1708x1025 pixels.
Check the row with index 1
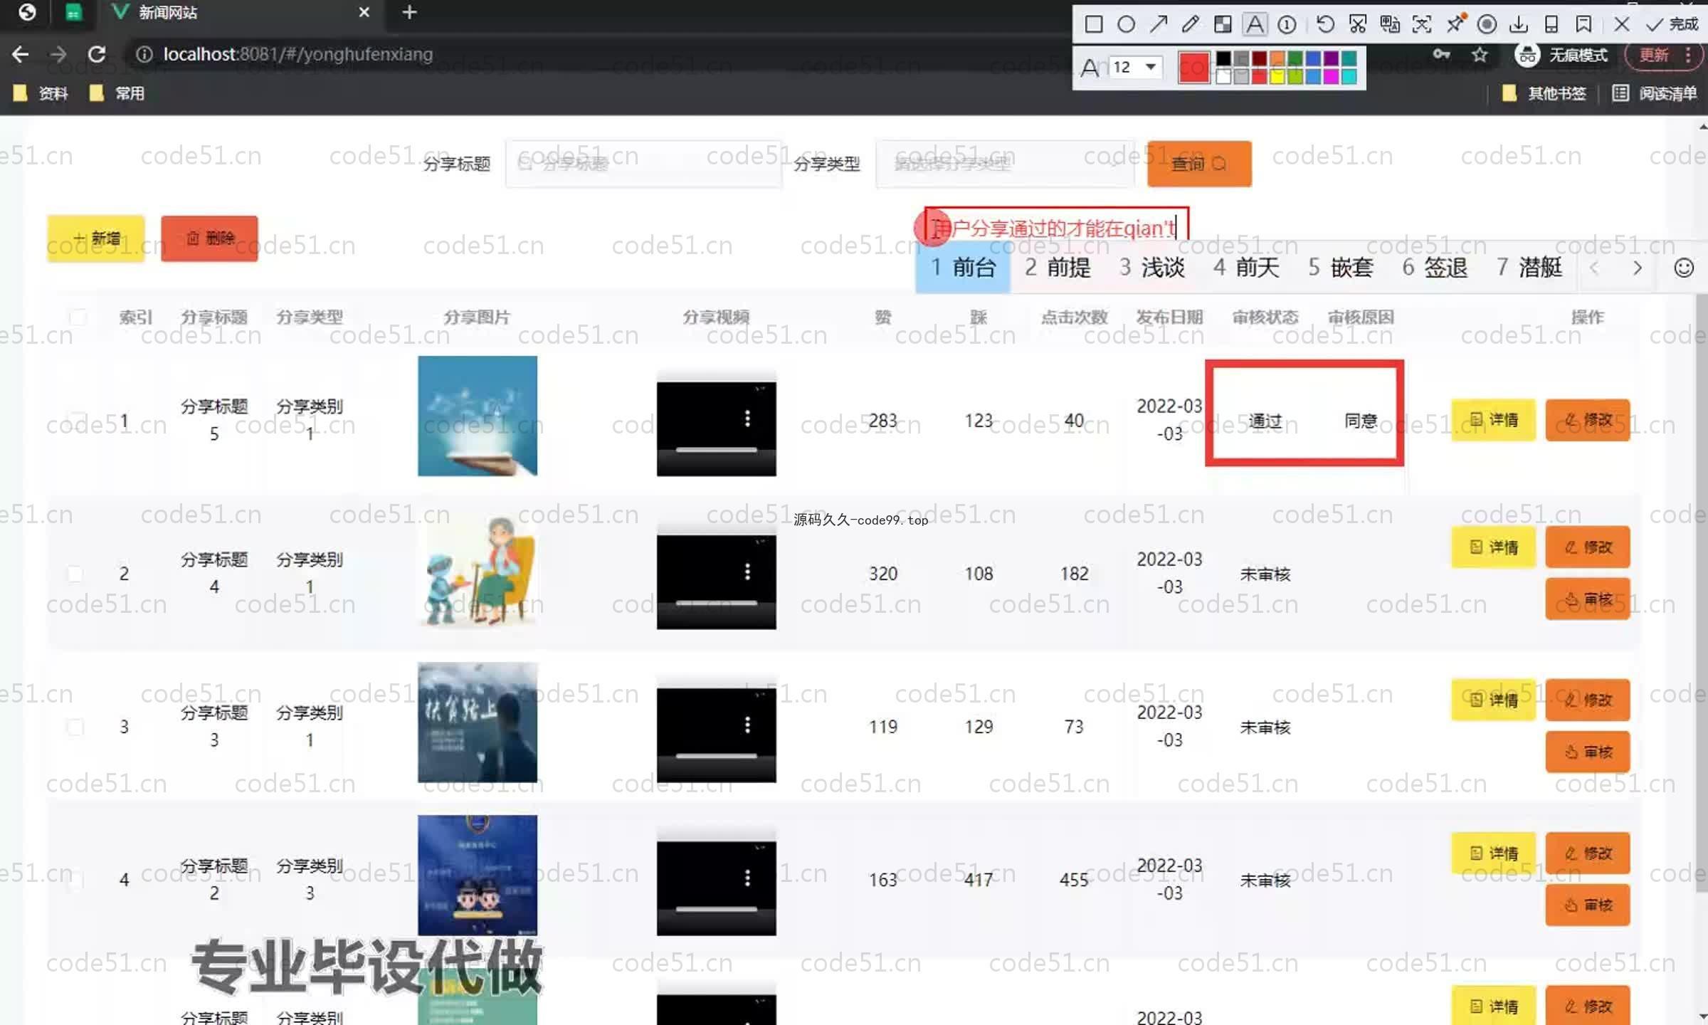(76, 421)
